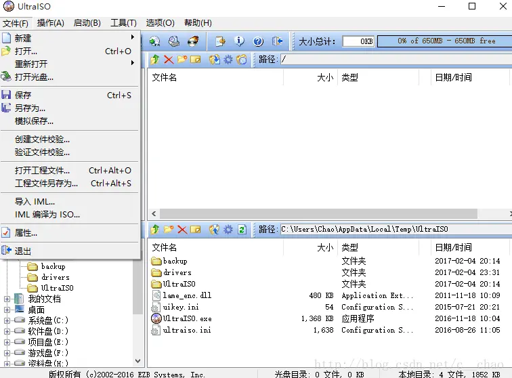Viewport: 512px width, 378px height.
Task: Select IML 编译为 ISO... menu entry
Action: tap(70, 215)
